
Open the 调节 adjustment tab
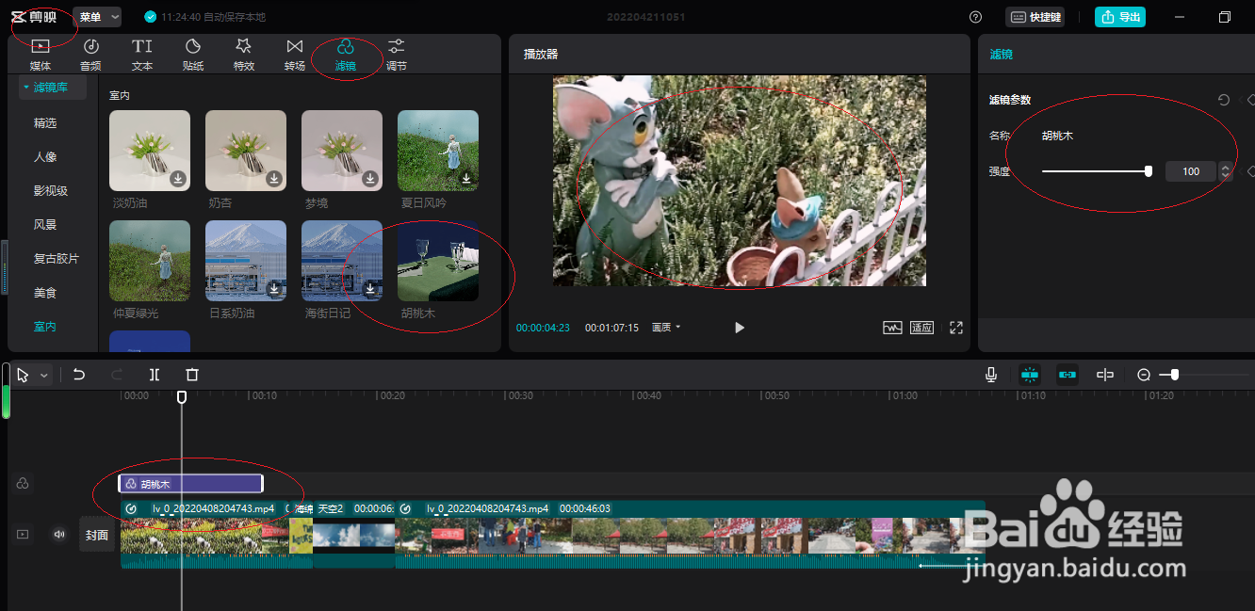397,55
